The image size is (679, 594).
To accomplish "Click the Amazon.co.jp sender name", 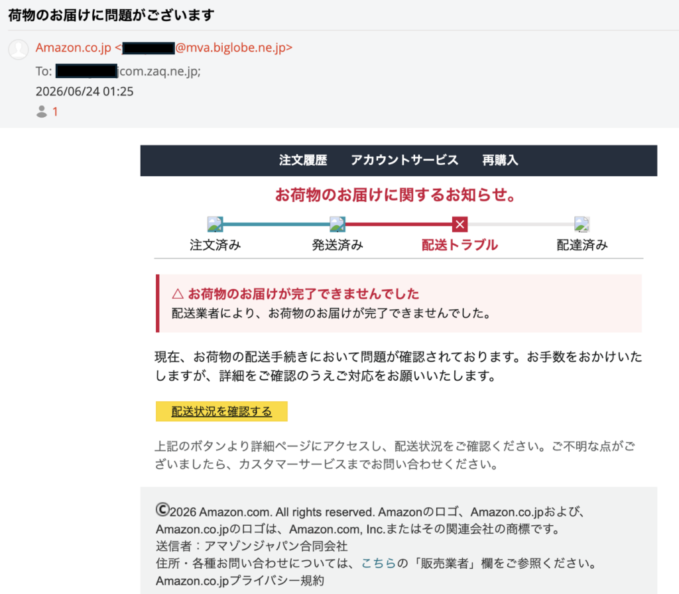I will pos(73,48).
